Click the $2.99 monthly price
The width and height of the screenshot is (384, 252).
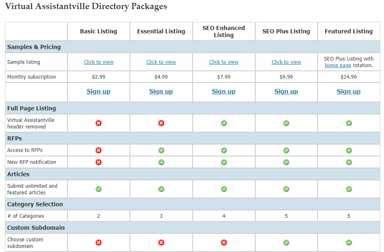pos(99,77)
